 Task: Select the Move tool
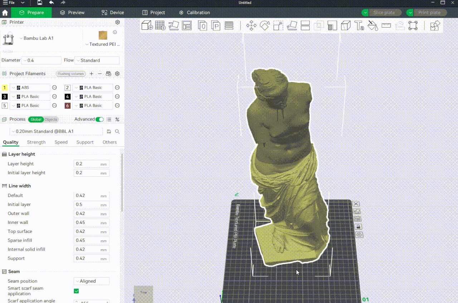coord(251,25)
